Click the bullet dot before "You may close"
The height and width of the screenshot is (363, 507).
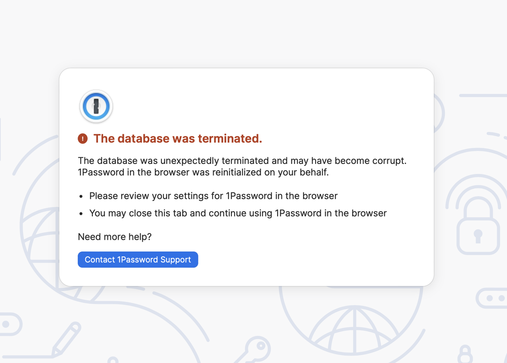(x=81, y=214)
